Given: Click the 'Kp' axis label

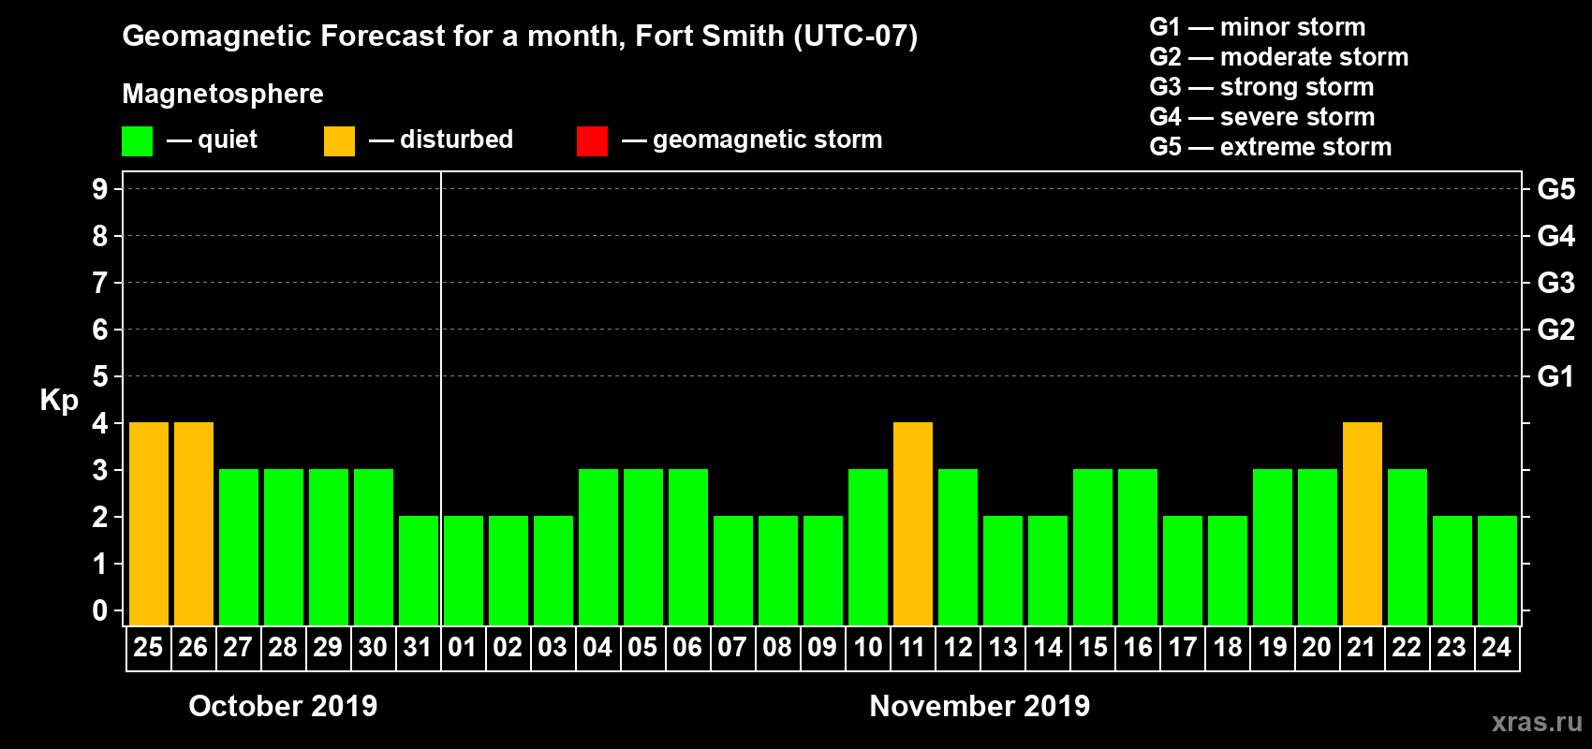Looking at the screenshot, I should [59, 401].
